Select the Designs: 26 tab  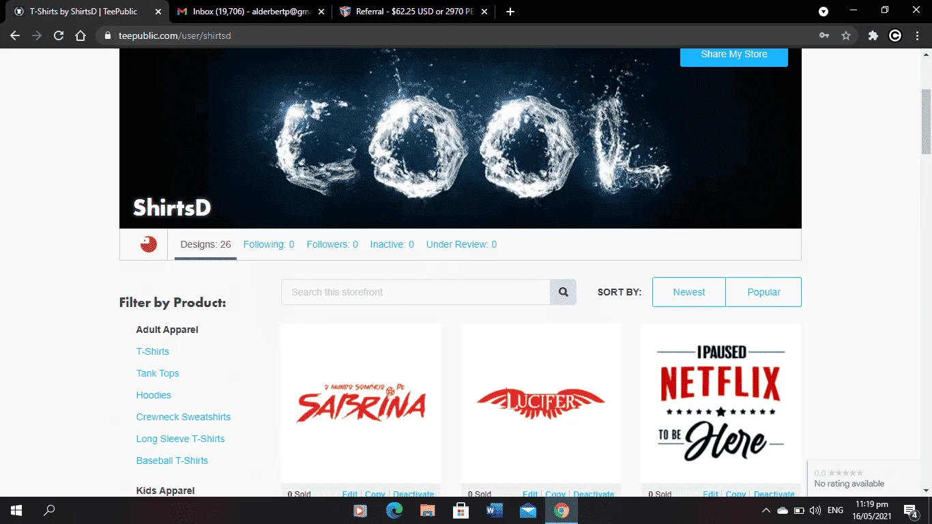(205, 244)
